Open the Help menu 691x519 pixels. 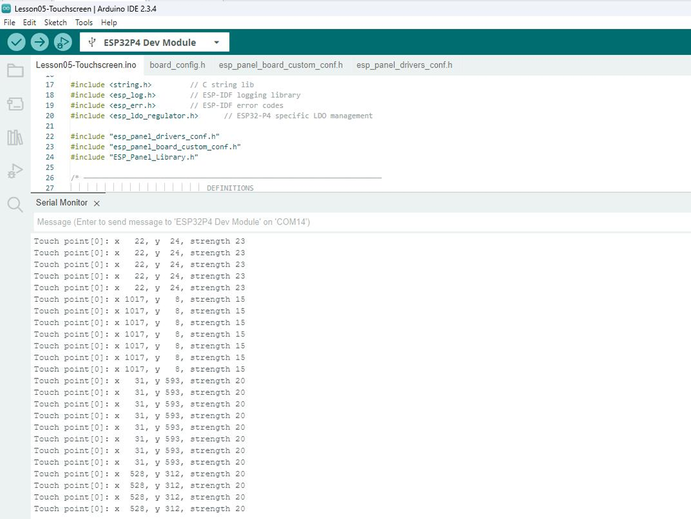pos(109,23)
